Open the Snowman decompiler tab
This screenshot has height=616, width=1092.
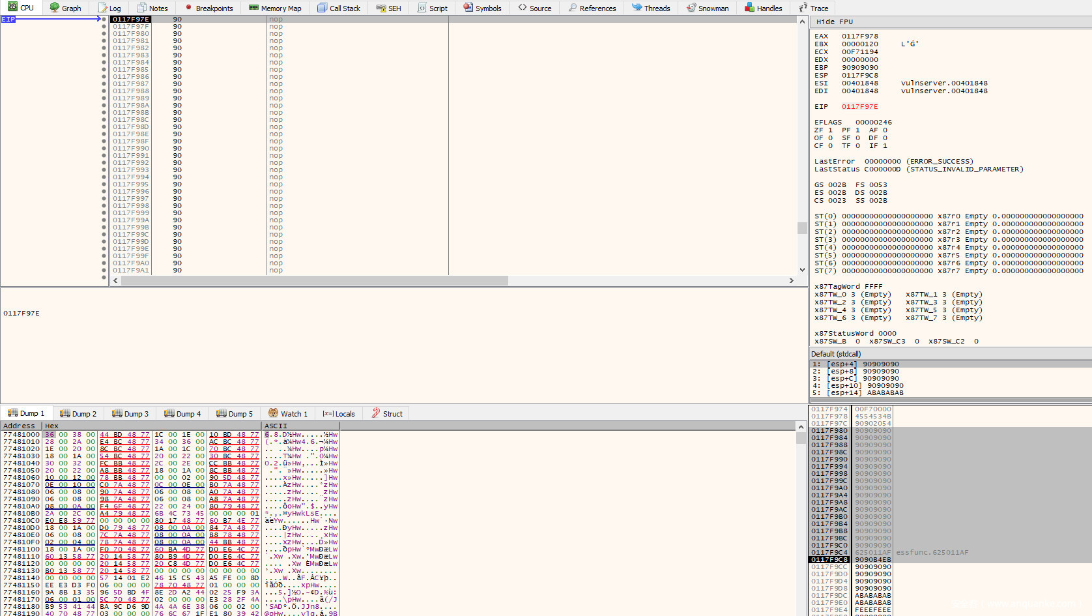[x=708, y=8]
